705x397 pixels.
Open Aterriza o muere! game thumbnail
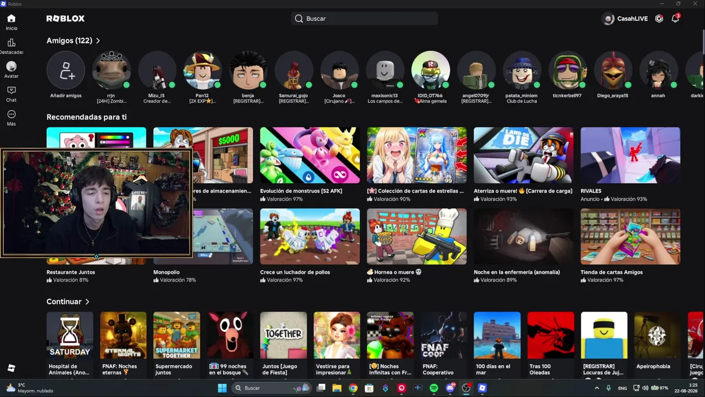pyautogui.click(x=523, y=155)
